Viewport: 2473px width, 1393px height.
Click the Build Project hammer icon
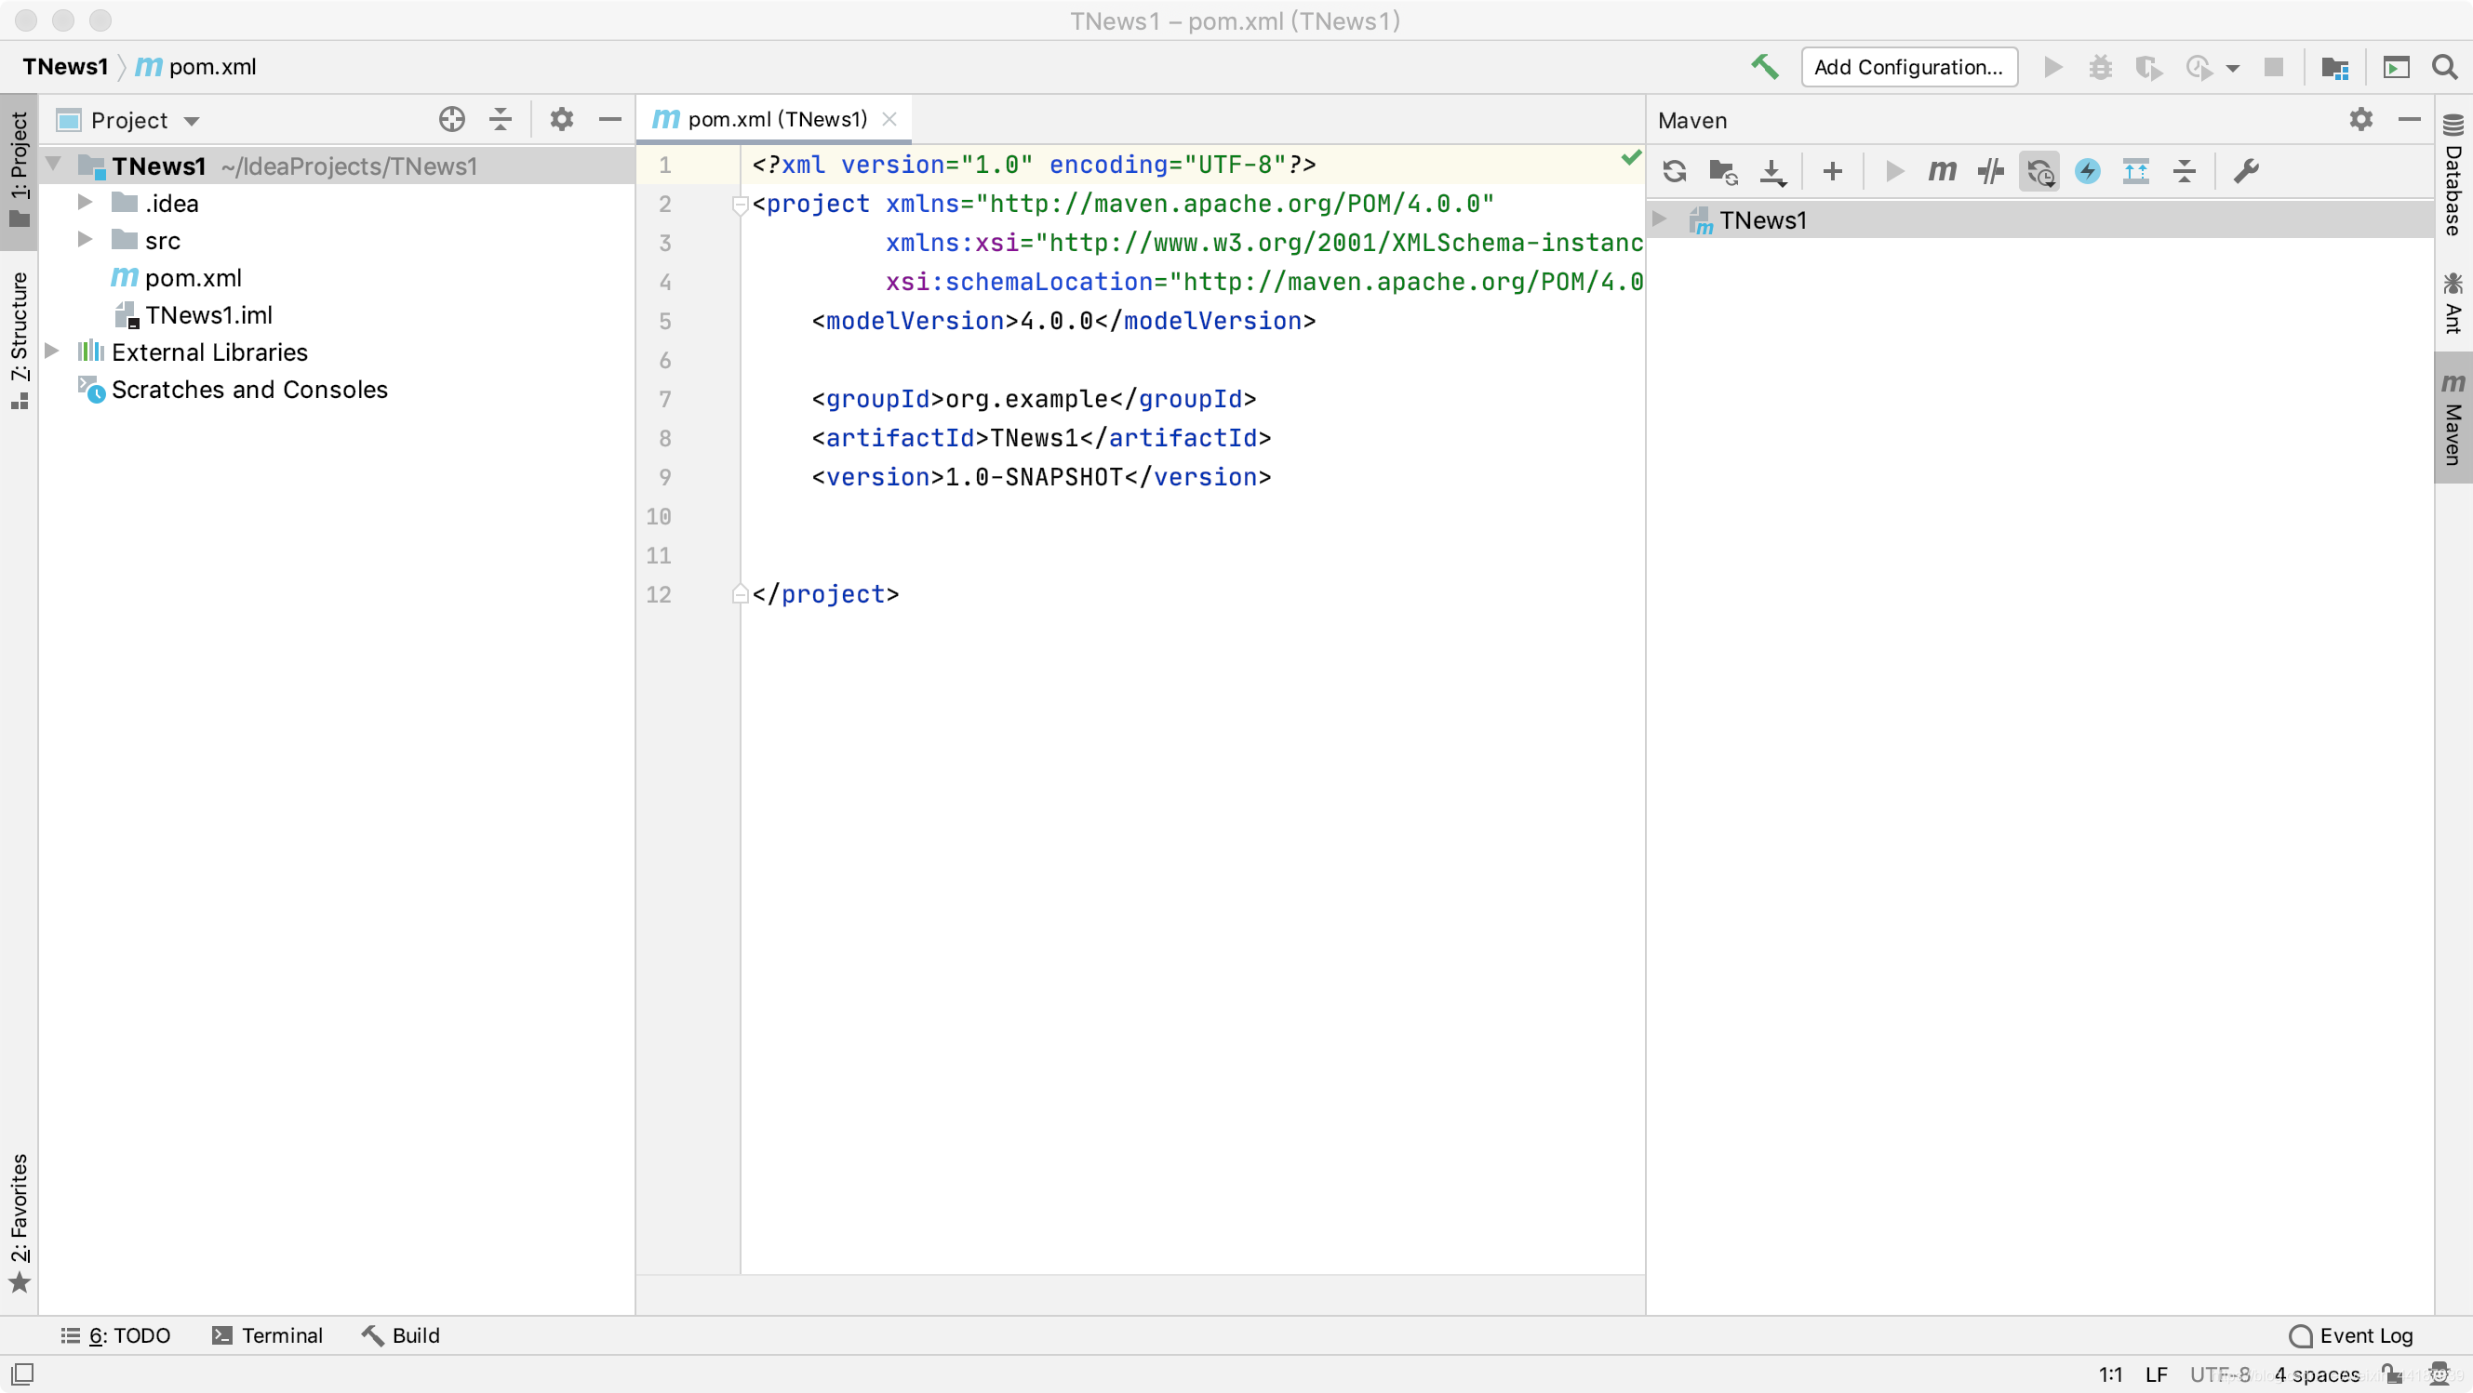(1765, 67)
